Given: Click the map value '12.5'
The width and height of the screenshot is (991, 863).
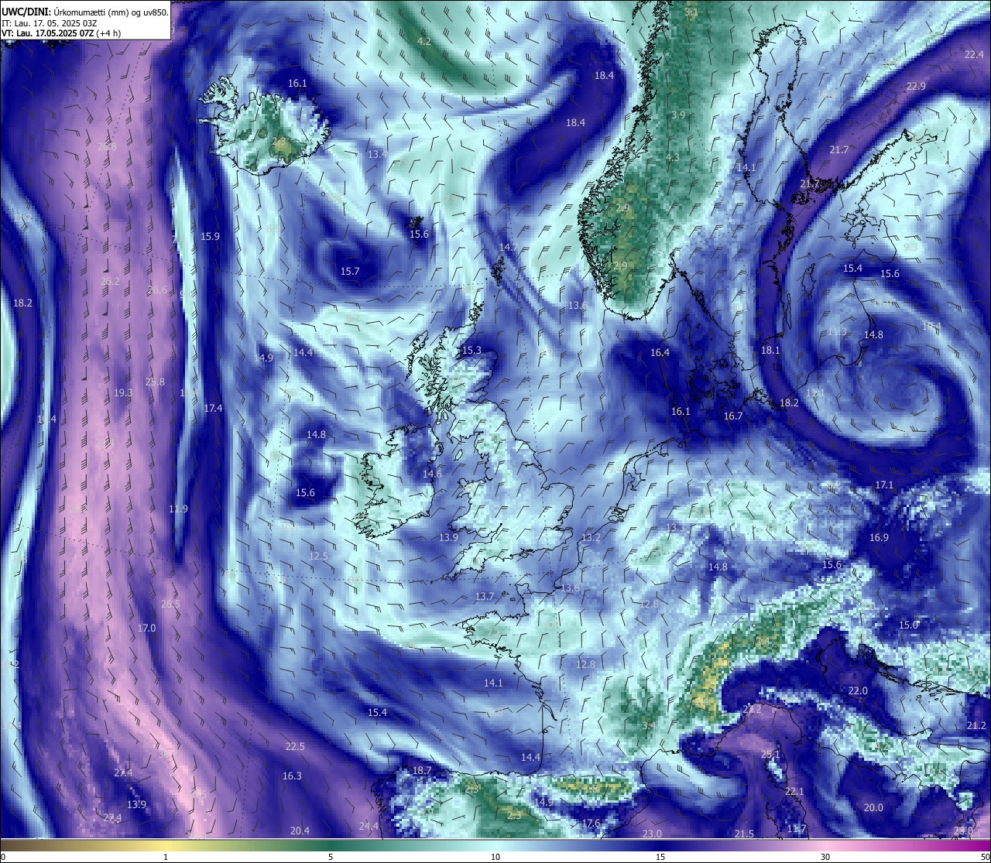Looking at the screenshot, I should 318,556.
